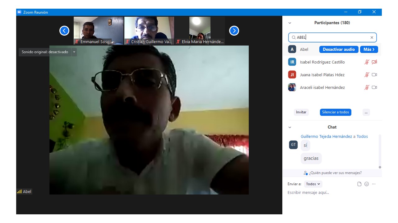Screen dimensions: 398x223
Task: Open the emoji picker in chat
Action: [x=367, y=184]
